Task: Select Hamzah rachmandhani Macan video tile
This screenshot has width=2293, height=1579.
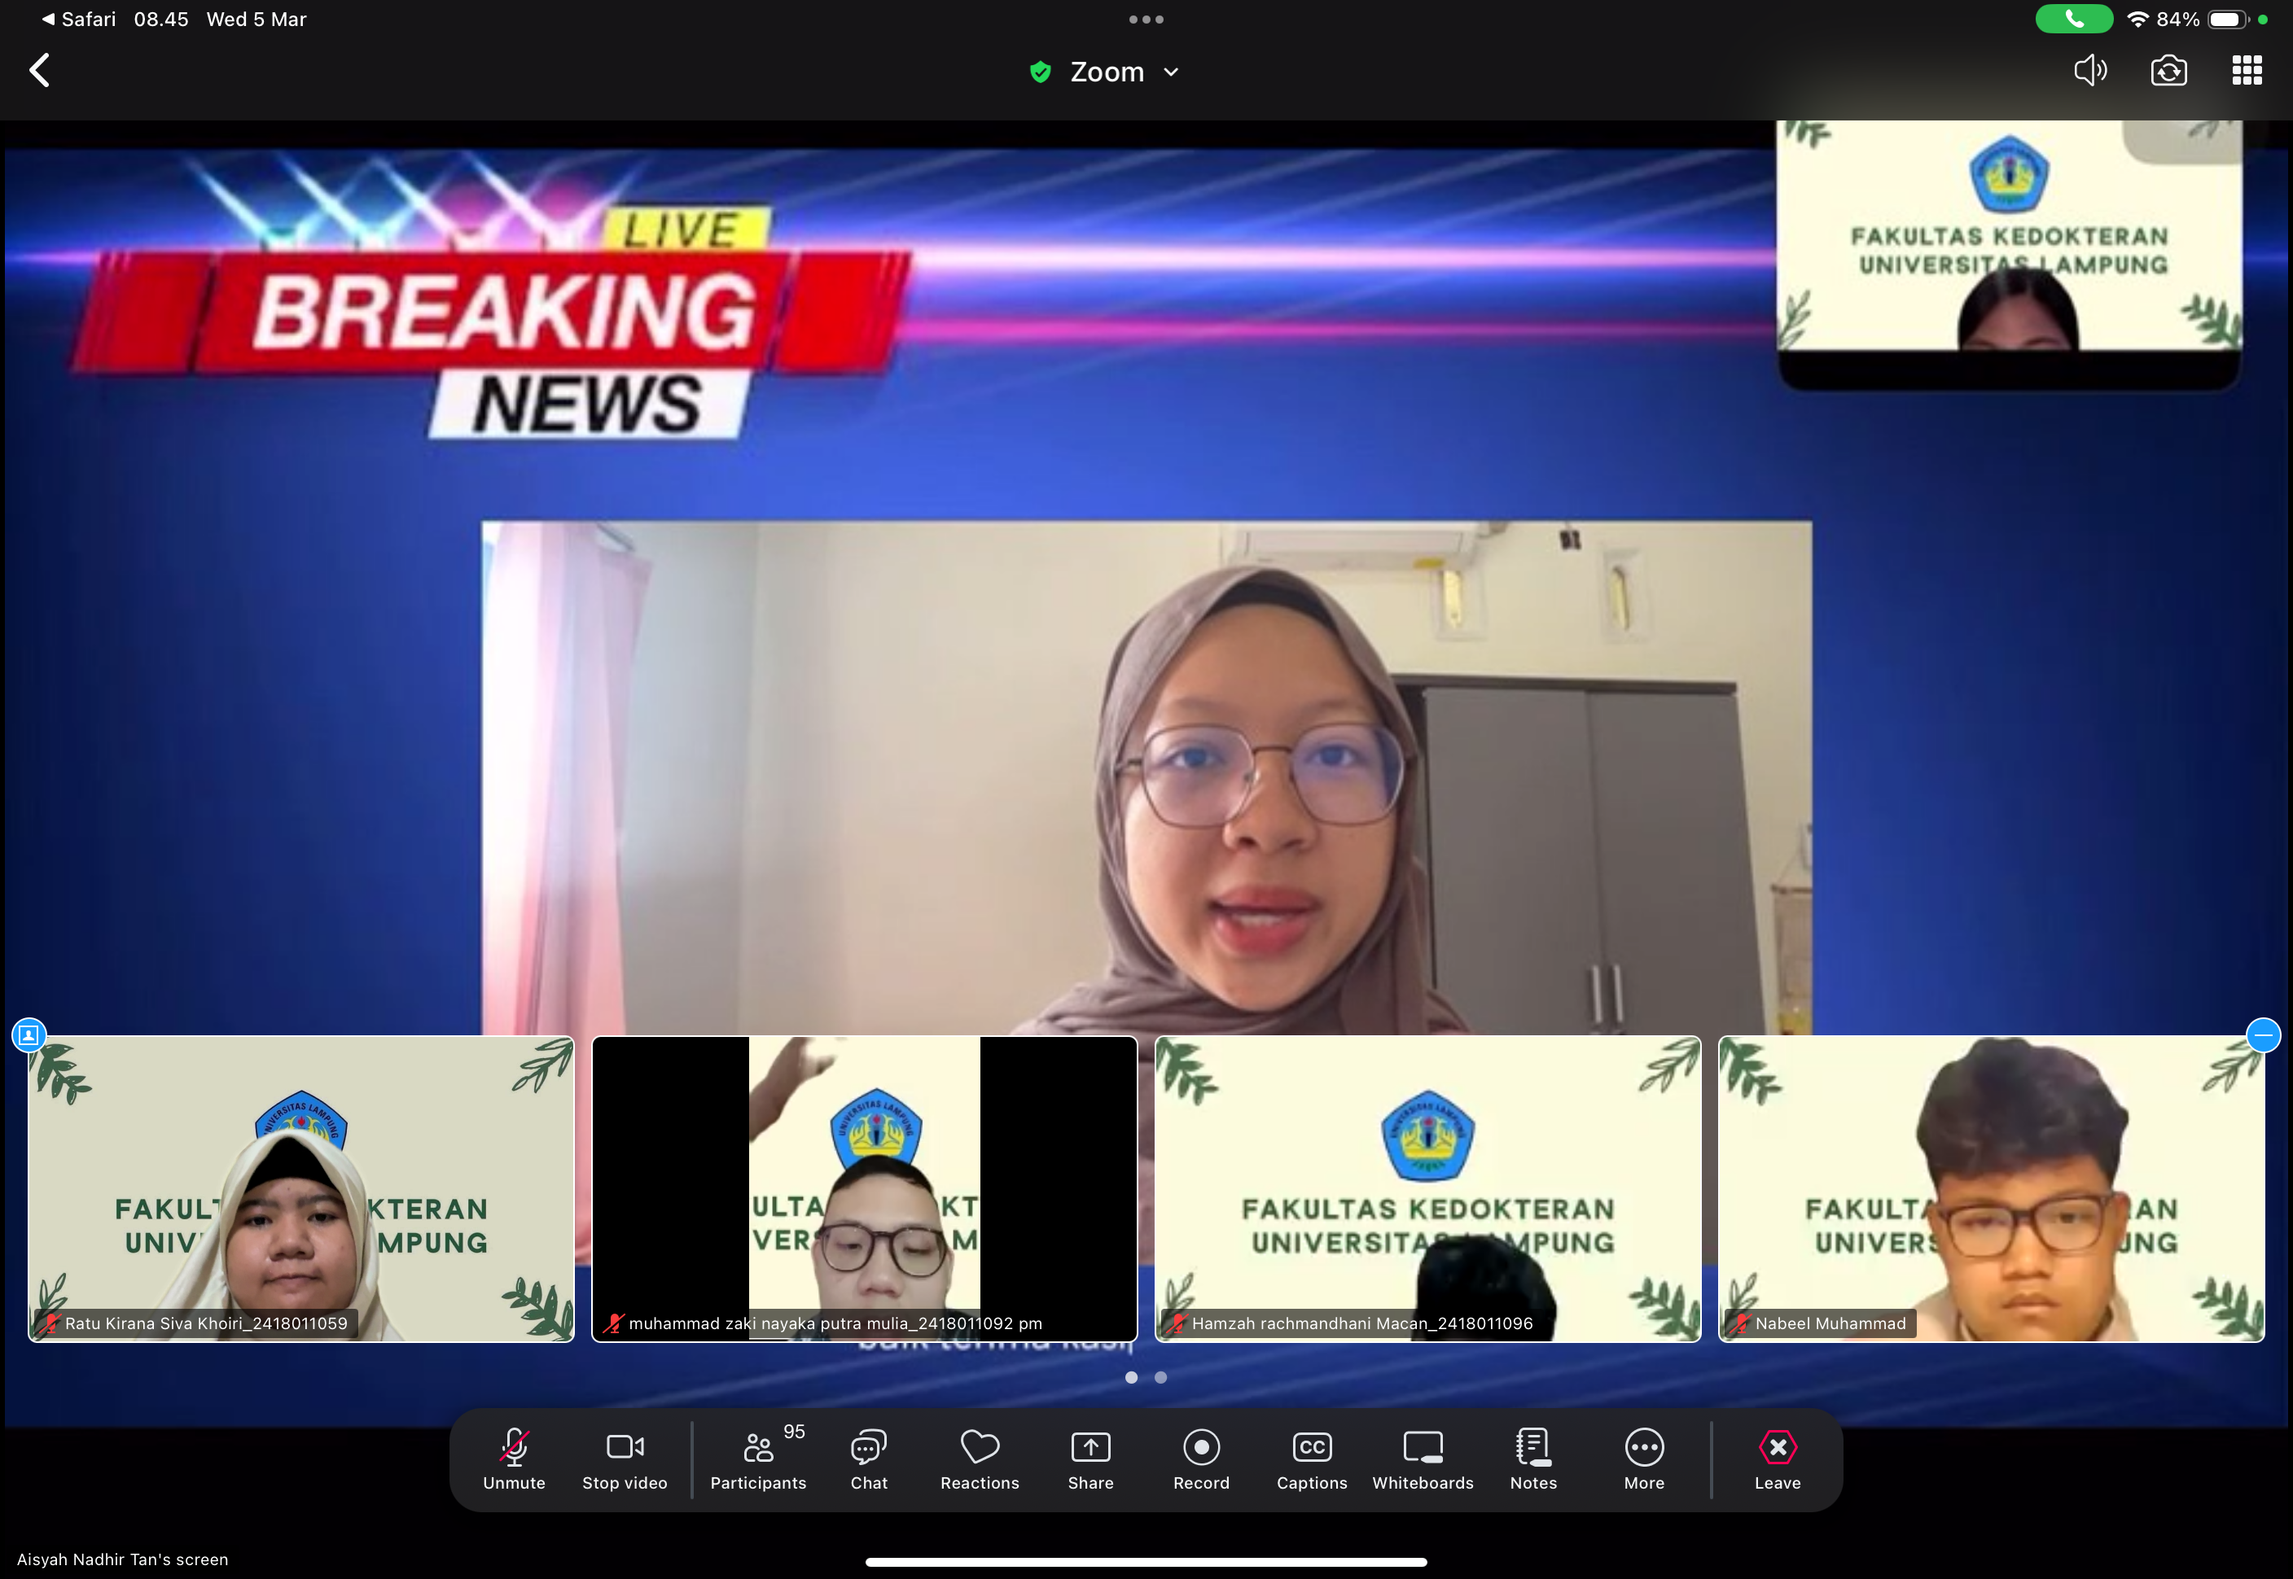Action: (x=1428, y=1188)
